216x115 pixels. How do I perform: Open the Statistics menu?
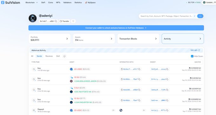tap(78, 3)
